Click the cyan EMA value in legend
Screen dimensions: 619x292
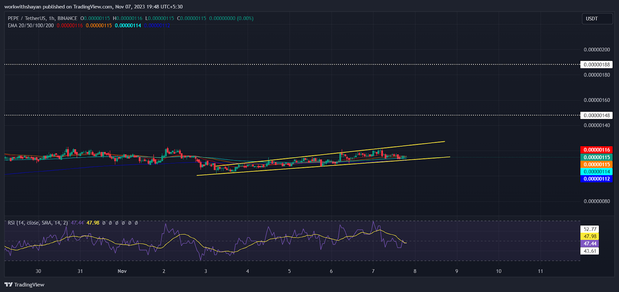[128, 26]
